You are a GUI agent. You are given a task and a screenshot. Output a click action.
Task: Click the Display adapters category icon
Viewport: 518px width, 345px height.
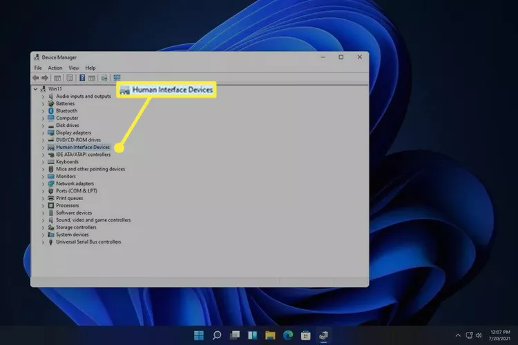tap(51, 132)
